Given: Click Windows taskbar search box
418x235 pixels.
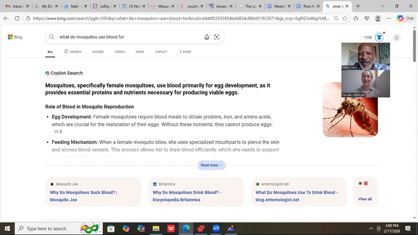Looking at the screenshot, I should [x=59, y=228].
